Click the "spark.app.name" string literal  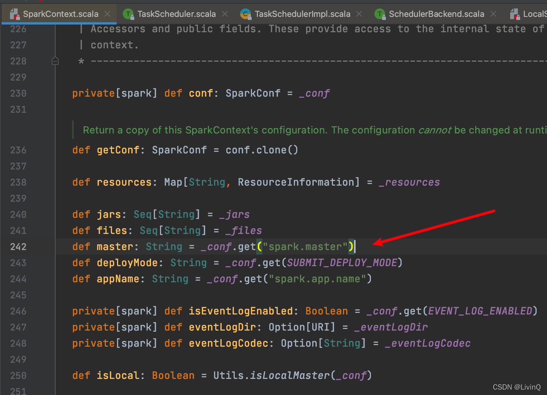pos(318,279)
